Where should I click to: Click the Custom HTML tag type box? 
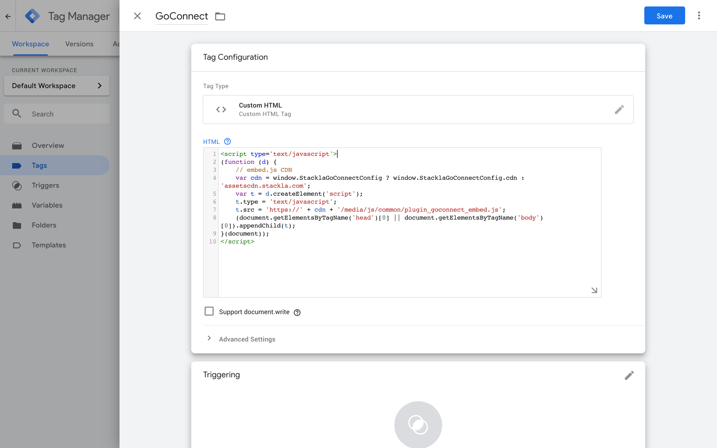tap(418, 110)
